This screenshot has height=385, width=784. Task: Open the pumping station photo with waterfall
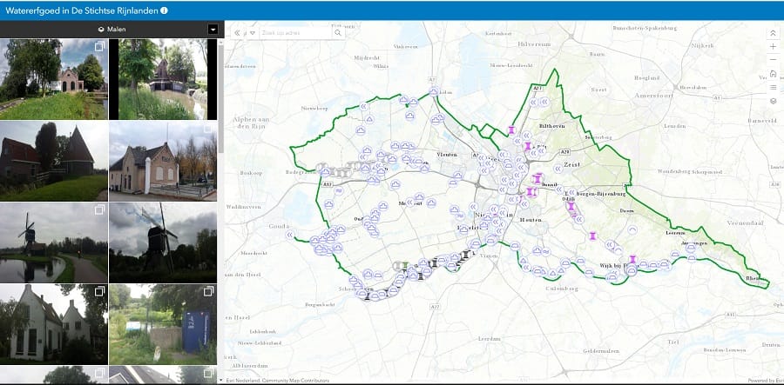(x=163, y=79)
